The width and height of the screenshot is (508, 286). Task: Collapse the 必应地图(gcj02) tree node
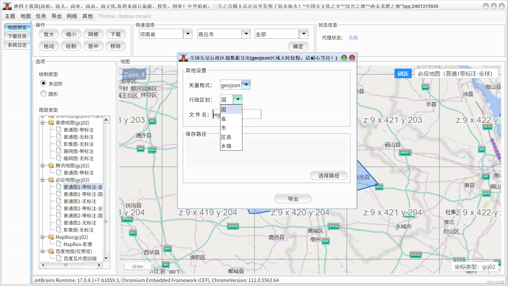[43, 180]
